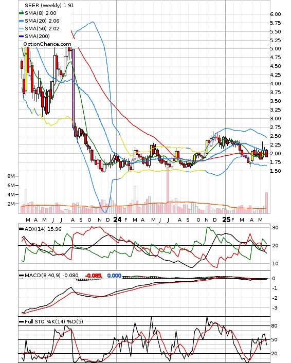The height and width of the screenshot is (363, 291).
Task: Select the SEER (weekly) 1.91 title
Action: [x=49, y=5]
